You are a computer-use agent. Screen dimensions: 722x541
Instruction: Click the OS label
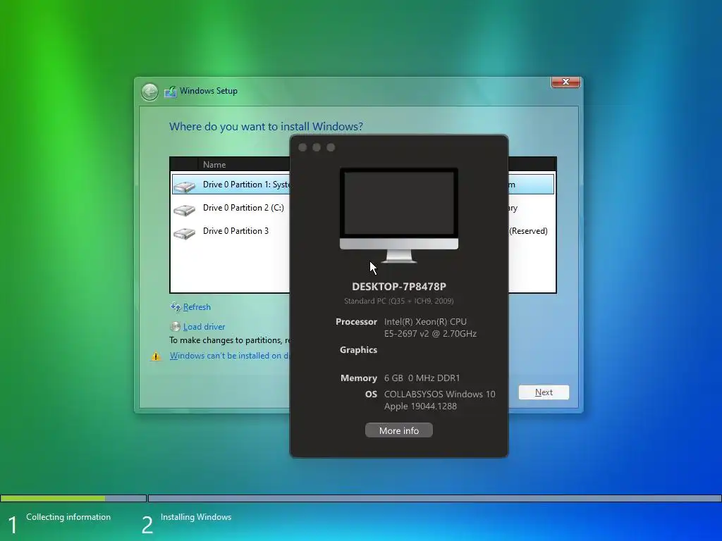click(x=371, y=394)
